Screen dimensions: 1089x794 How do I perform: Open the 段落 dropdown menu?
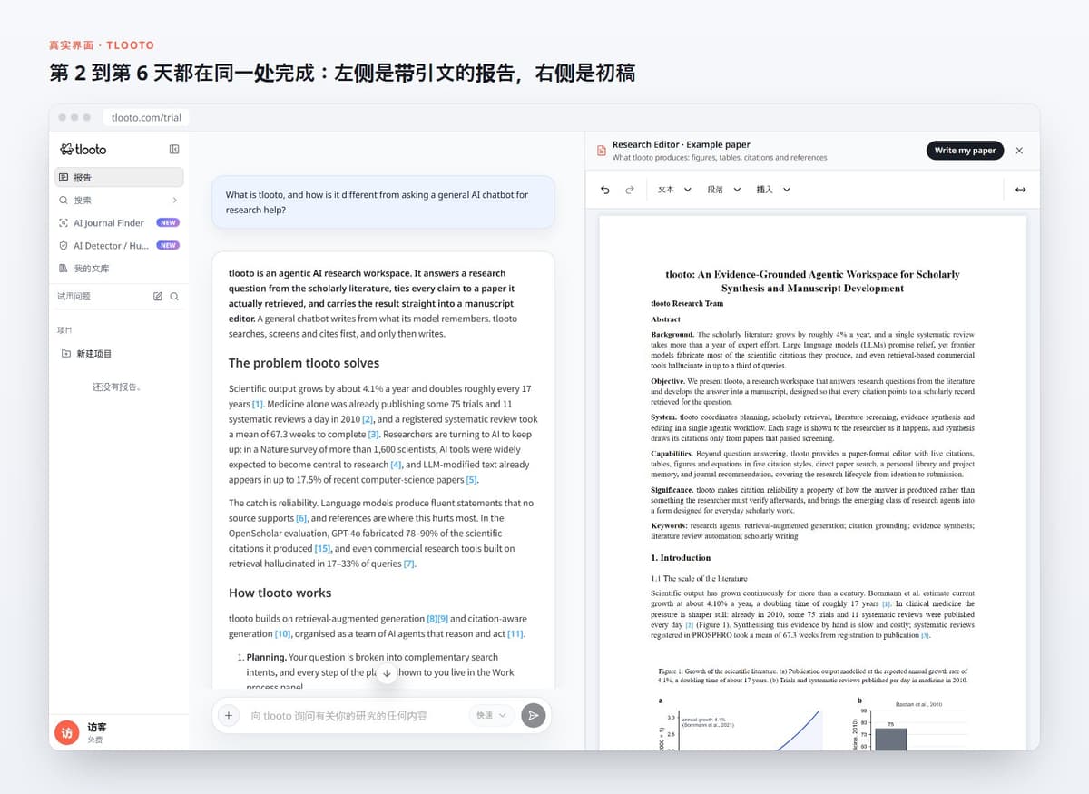[x=724, y=190]
